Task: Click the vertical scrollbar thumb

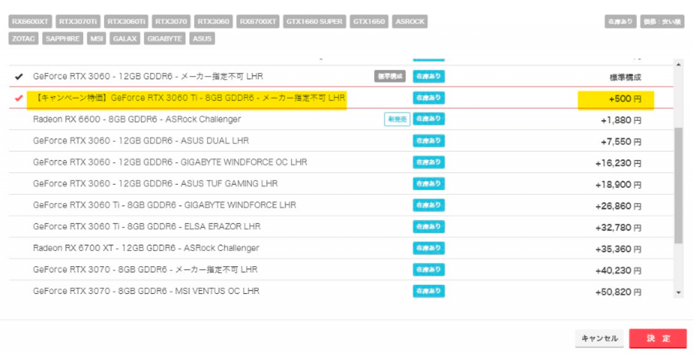Action: coord(679,185)
